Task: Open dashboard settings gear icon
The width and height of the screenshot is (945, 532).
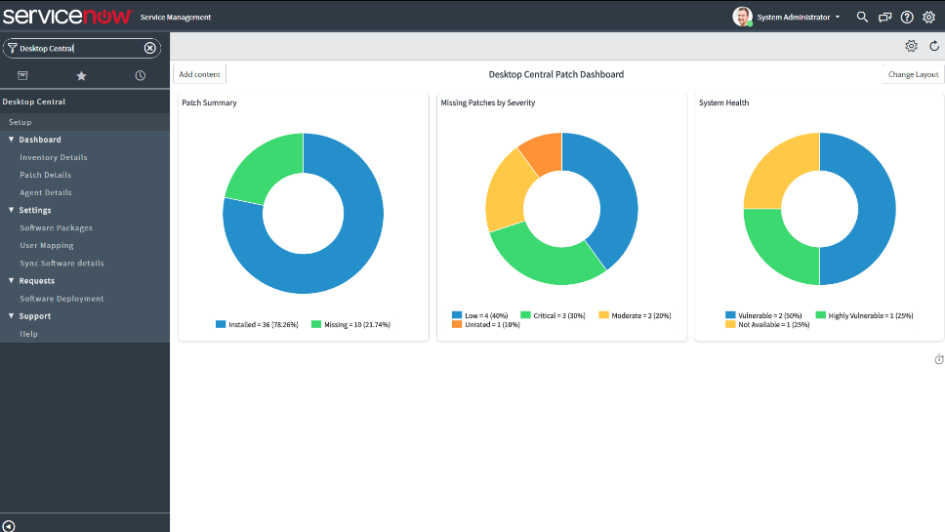Action: pyautogui.click(x=911, y=46)
